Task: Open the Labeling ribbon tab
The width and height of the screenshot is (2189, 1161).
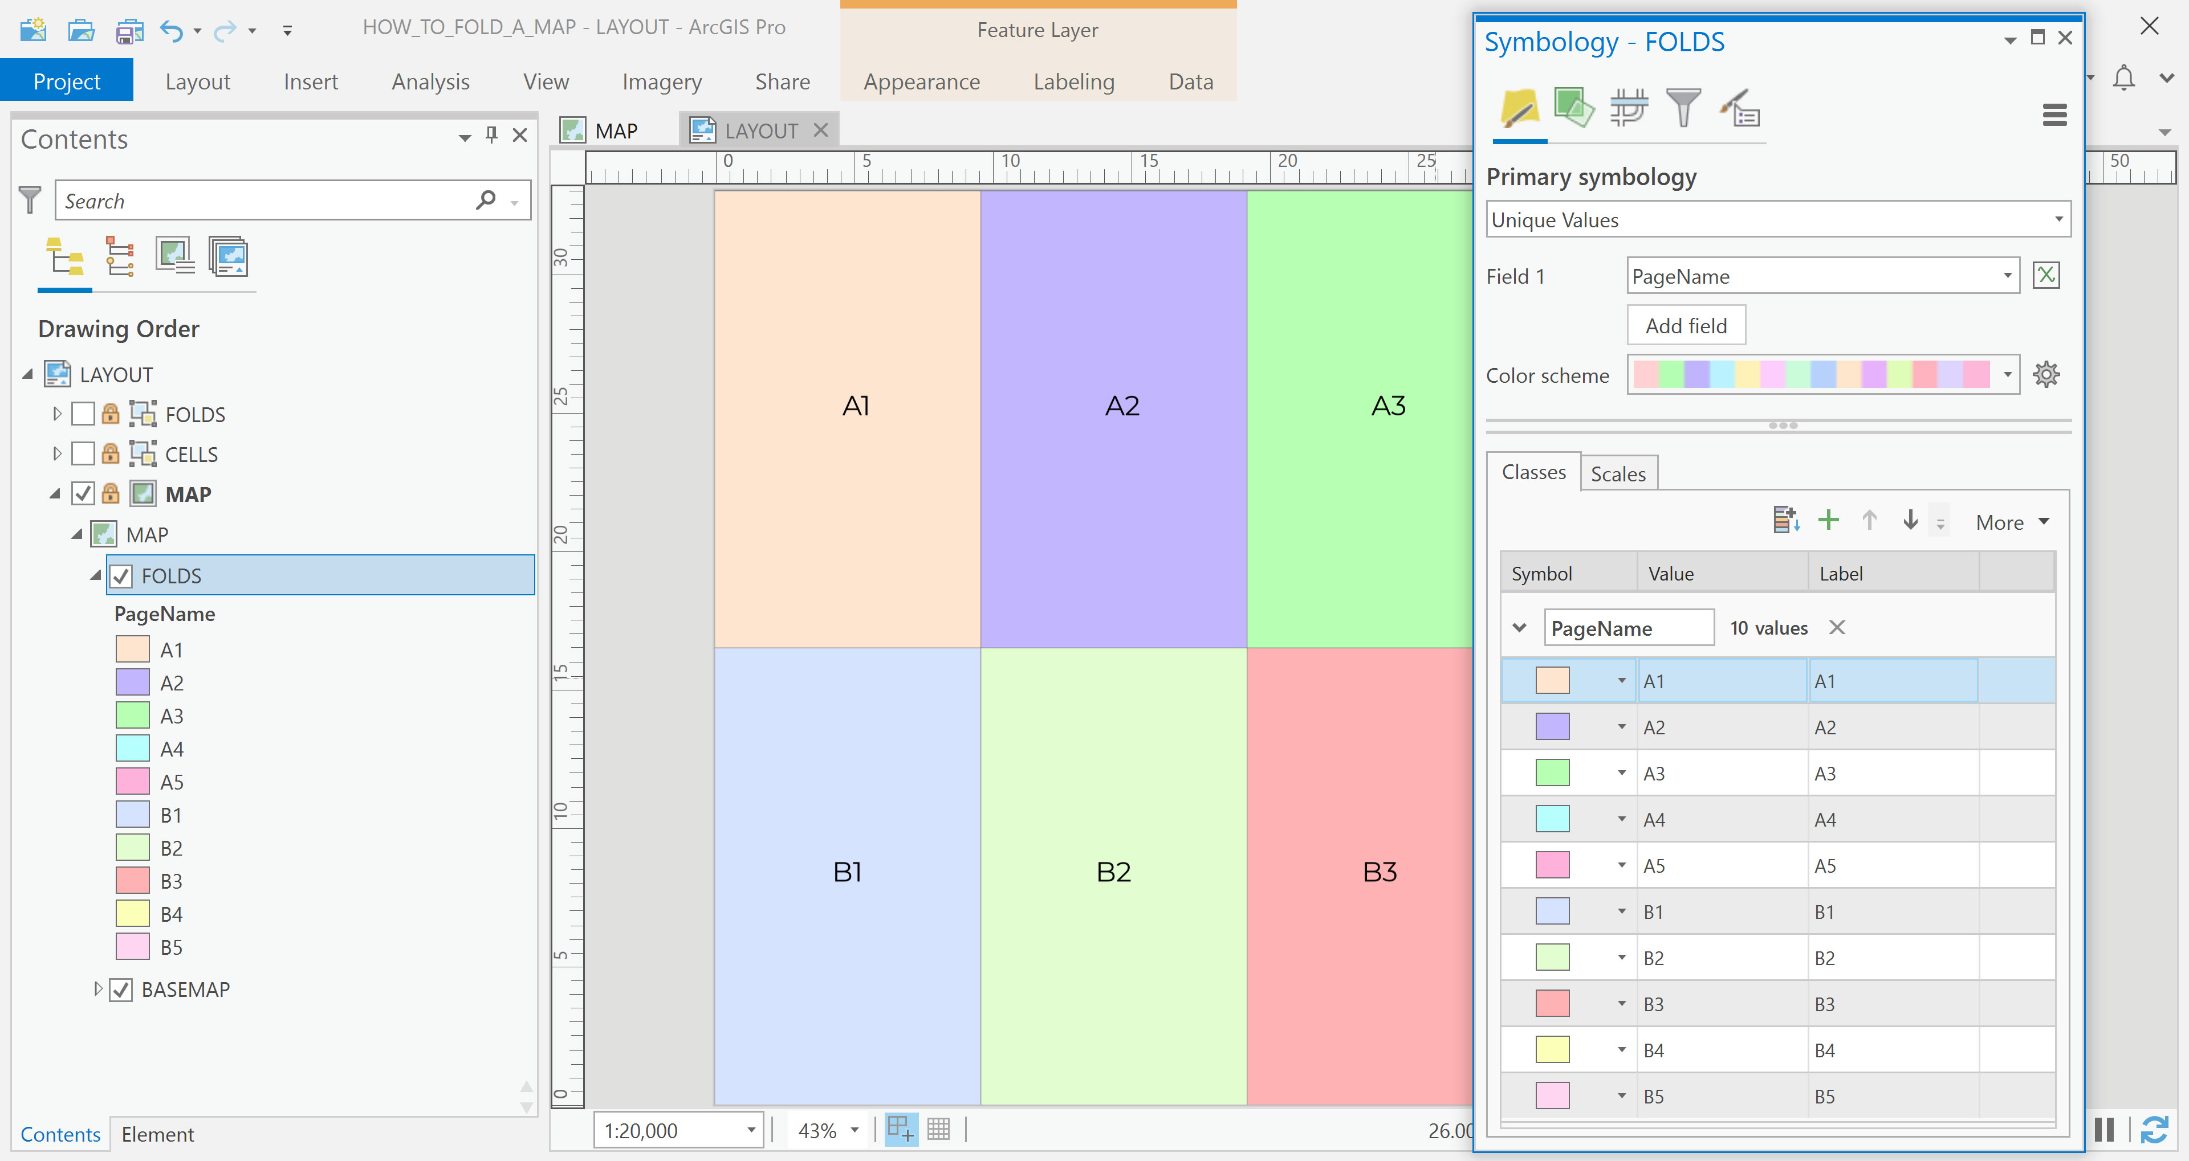Action: pos(1073,81)
